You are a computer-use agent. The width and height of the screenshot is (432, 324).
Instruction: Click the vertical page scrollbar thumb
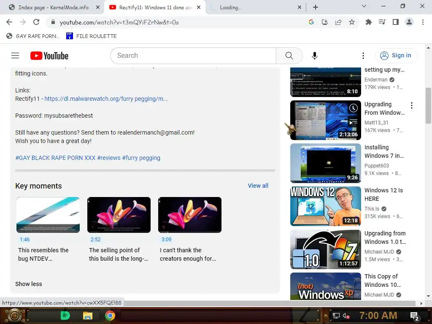(428, 106)
